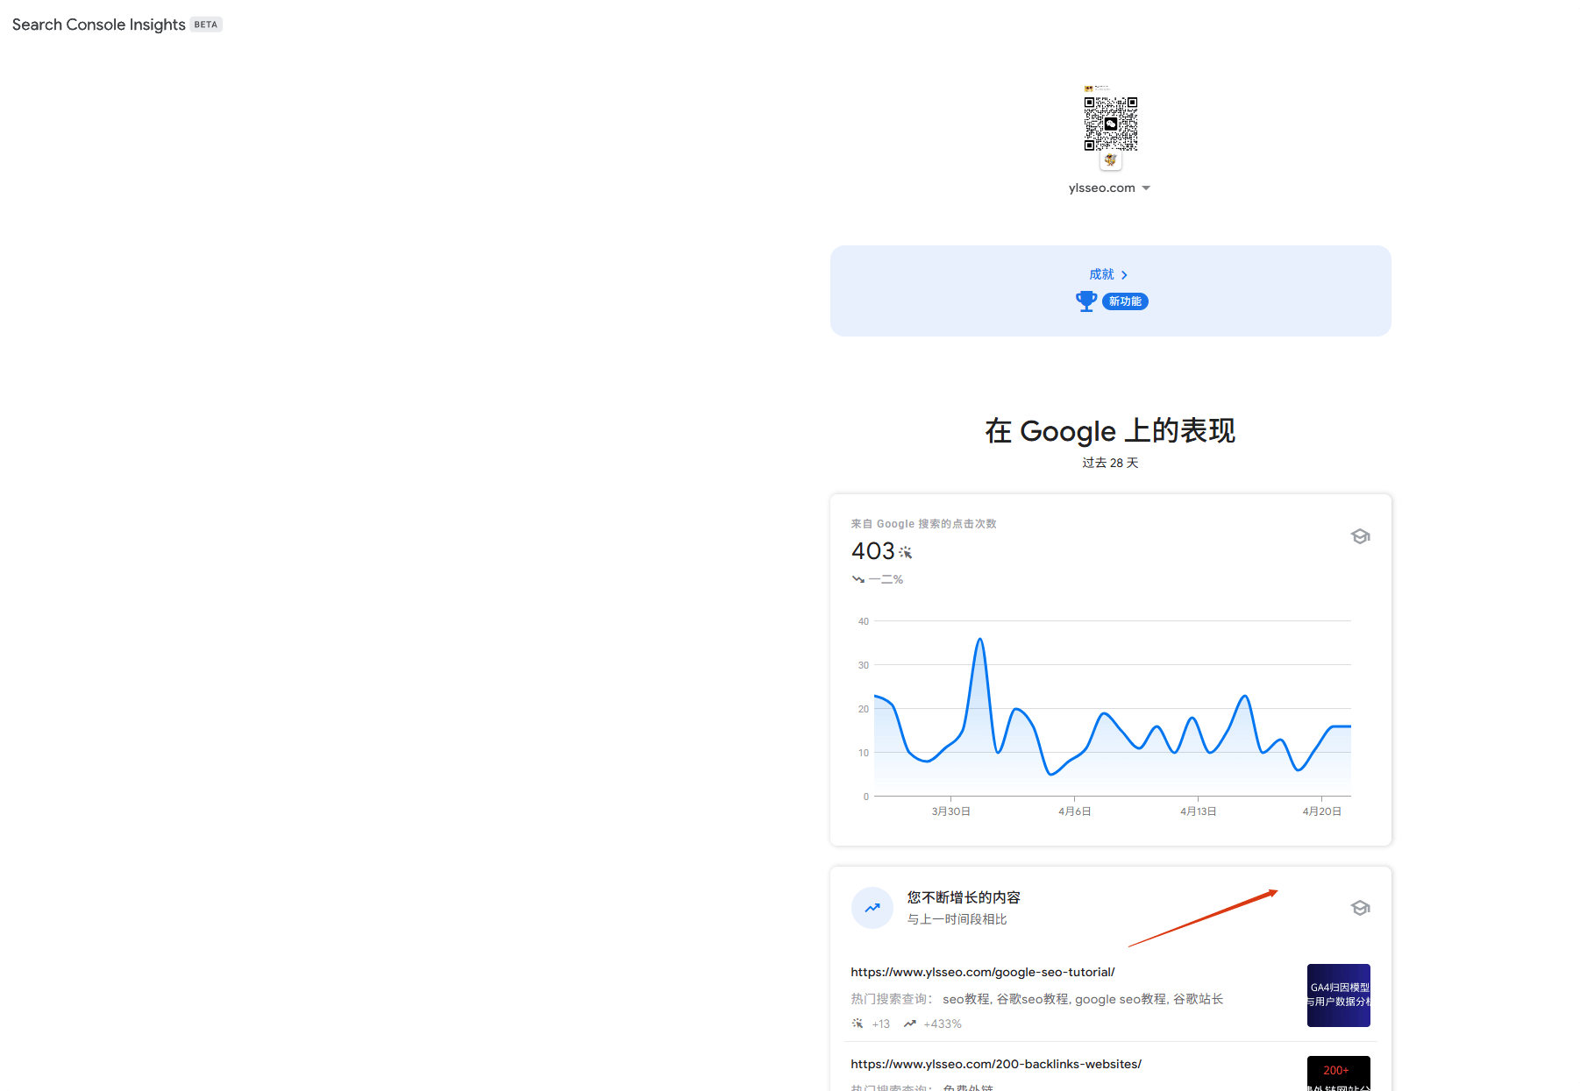1580x1091 pixels.
Task: Click the 3月30日 date on chart axis
Action: coord(951,811)
